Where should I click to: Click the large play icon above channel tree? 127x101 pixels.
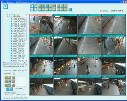click(6, 7)
